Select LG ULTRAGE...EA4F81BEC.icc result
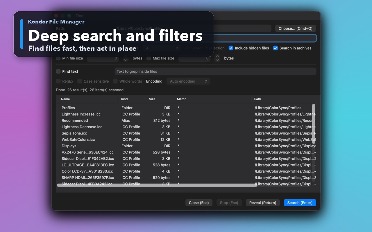Image resolution: width=372 pixels, height=232 pixels. tap(186, 165)
